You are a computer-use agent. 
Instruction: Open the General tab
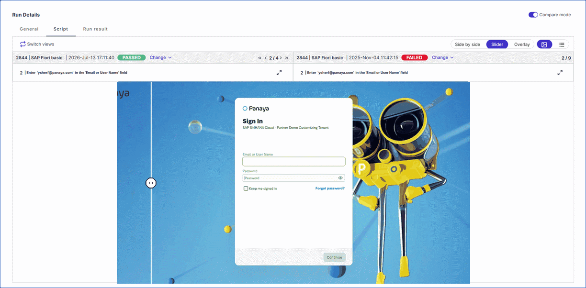click(x=29, y=29)
